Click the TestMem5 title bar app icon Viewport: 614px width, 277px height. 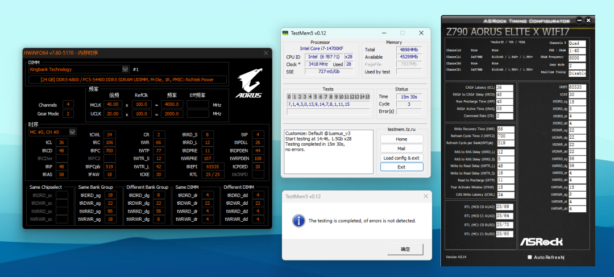coord(286,33)
